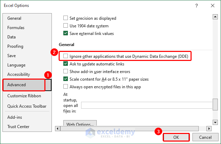Click the vertical scrollbar thumb
The height and width of the screenshot is (144, 221).
[x=215, y=105]
